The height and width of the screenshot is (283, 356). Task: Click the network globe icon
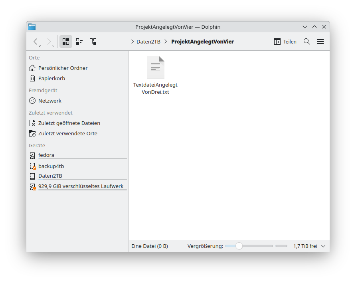pyautogui.click(x=32, y=101)
